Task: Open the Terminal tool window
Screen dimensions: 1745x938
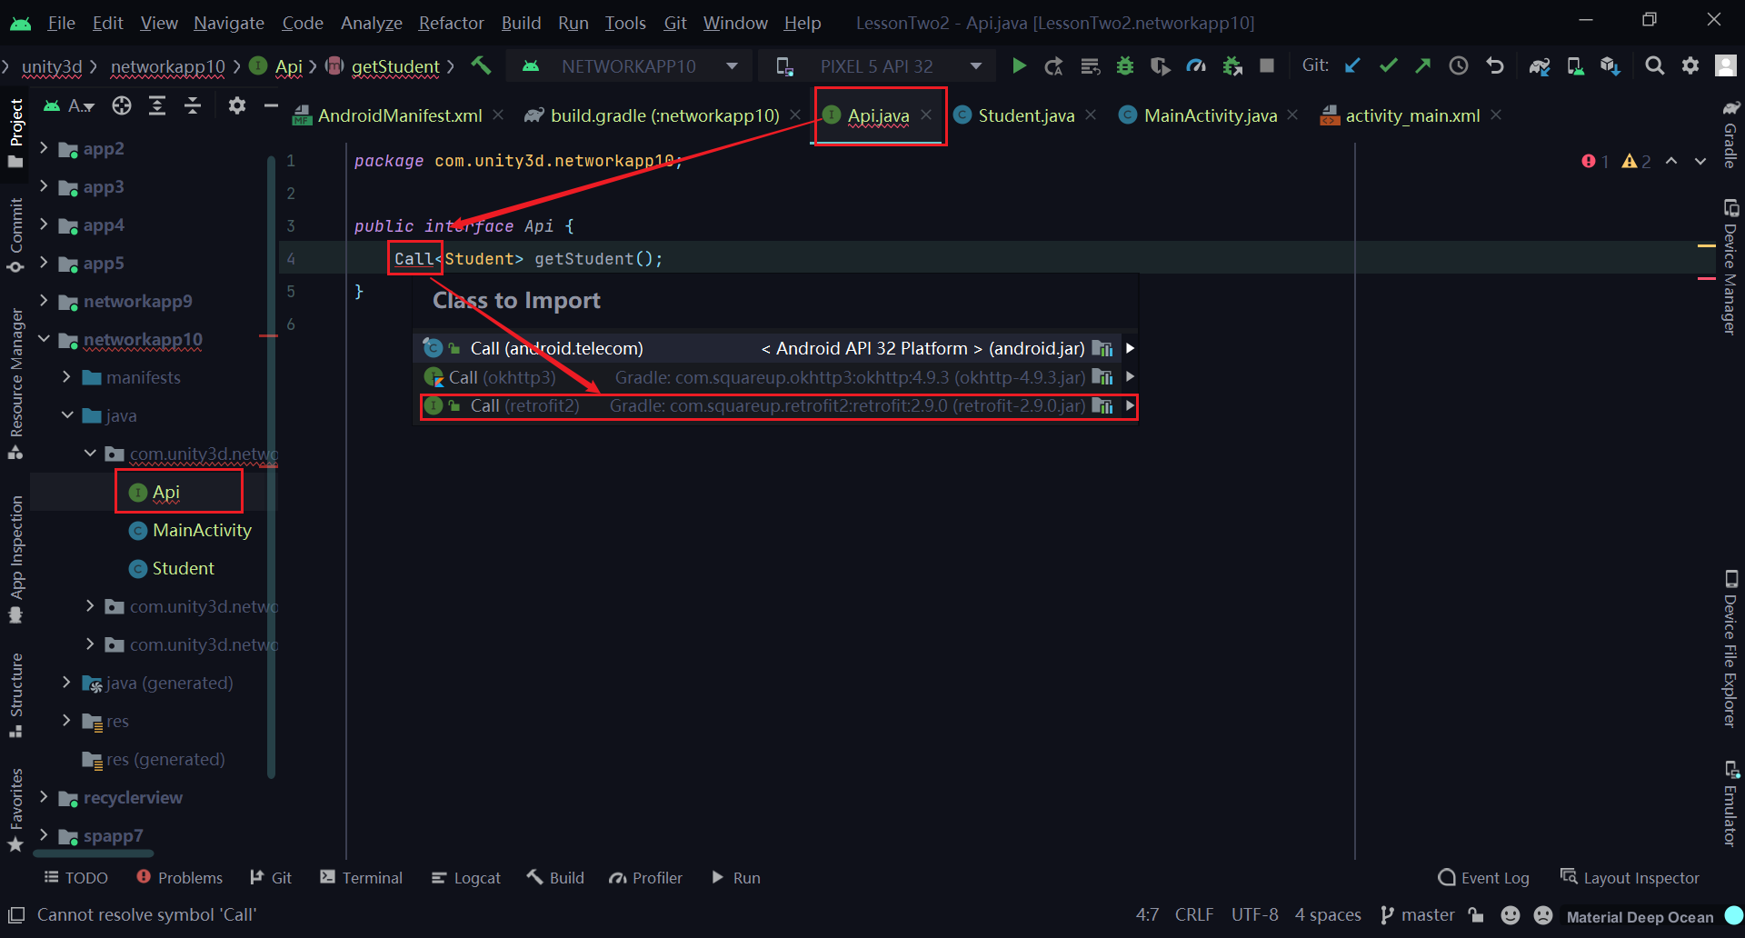Action: point(362,878)
